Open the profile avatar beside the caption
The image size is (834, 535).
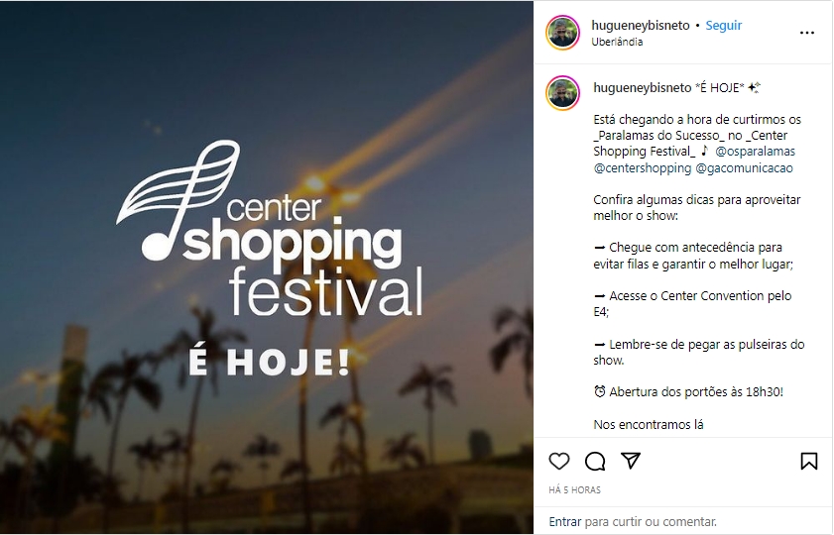[x=562, y=93]
